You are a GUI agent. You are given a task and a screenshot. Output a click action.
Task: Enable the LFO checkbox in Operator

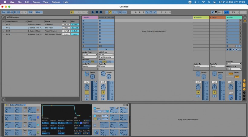tap(94, 108)
